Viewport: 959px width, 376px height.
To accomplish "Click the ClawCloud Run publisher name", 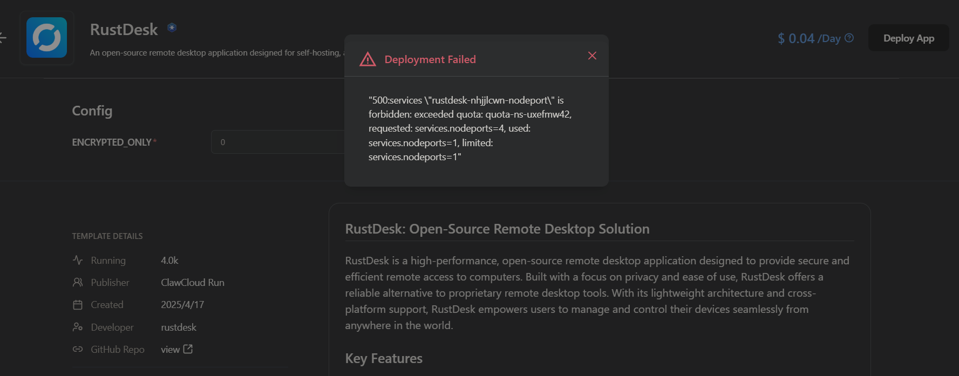I will pyautogui.click(x=193, y=283).
